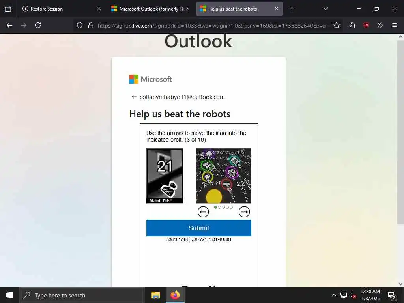Image resolution: width=404 pixels, height=303 pixels.
Task: Open Firefox View in the tab bar
Action: pos(8,9)
